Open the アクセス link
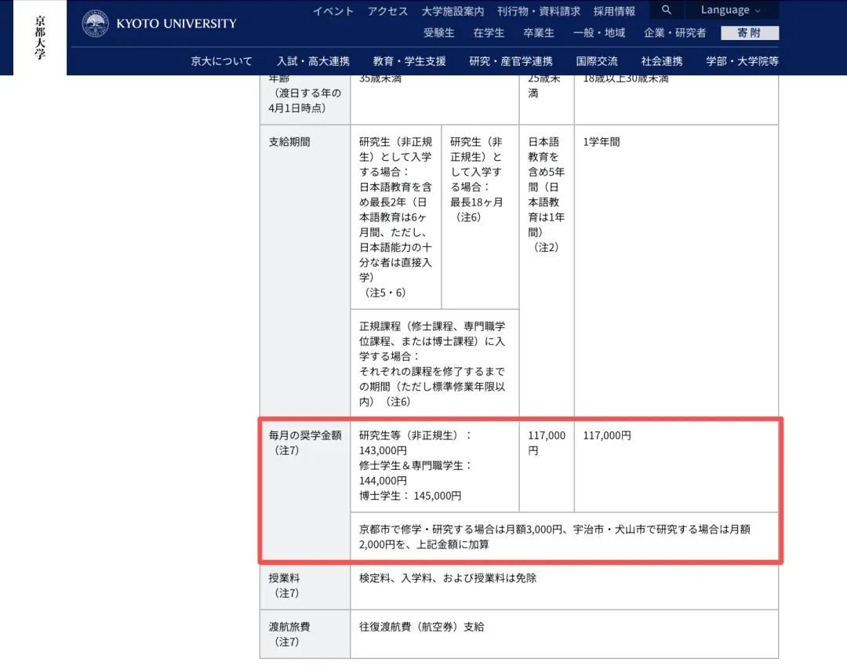847x666 pixels. click(387, 11)
